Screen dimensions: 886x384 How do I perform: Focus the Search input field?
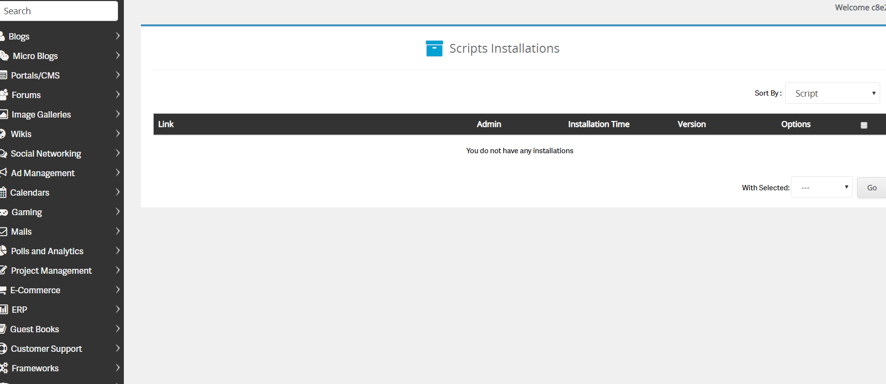coord(58,11)
